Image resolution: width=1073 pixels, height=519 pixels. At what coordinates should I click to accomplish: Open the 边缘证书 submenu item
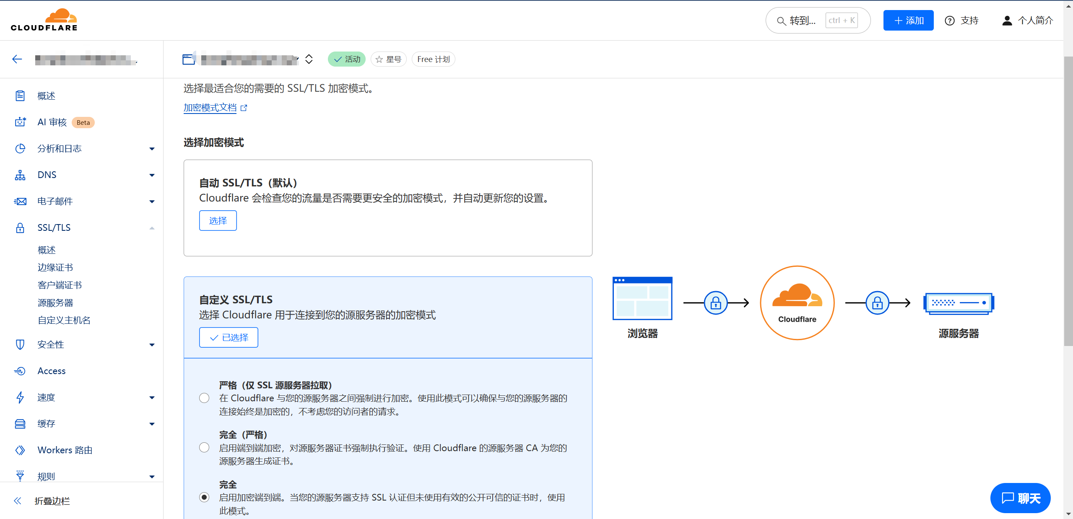point(55,267)
